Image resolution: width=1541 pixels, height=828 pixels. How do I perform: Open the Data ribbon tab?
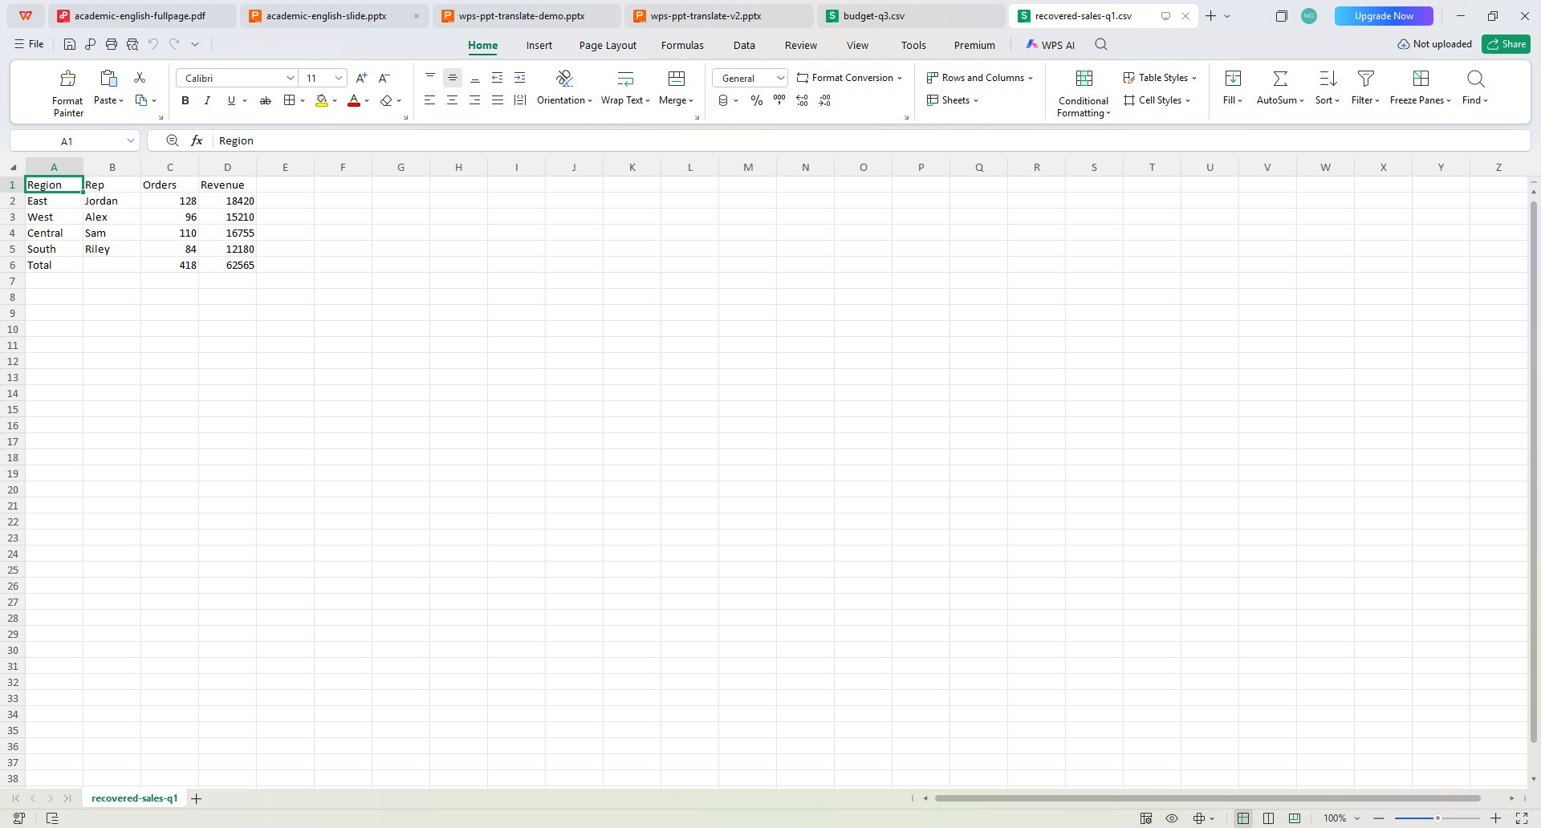coord(744,45)
